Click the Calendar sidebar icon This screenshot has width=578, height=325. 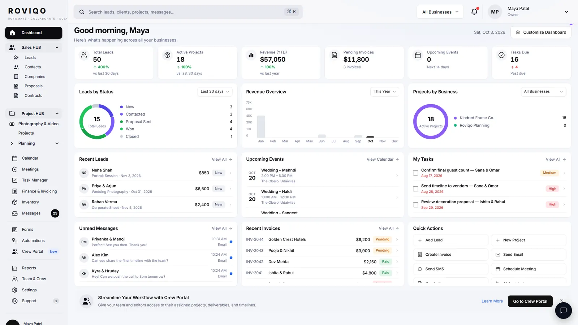(15, 158)
